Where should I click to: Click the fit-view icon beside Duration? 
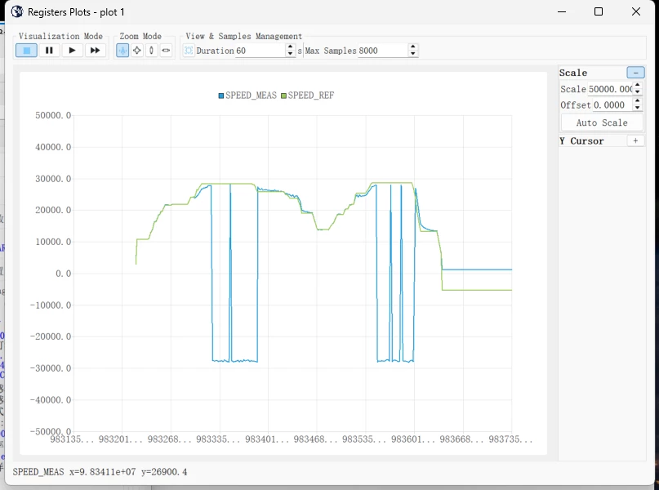189,51
